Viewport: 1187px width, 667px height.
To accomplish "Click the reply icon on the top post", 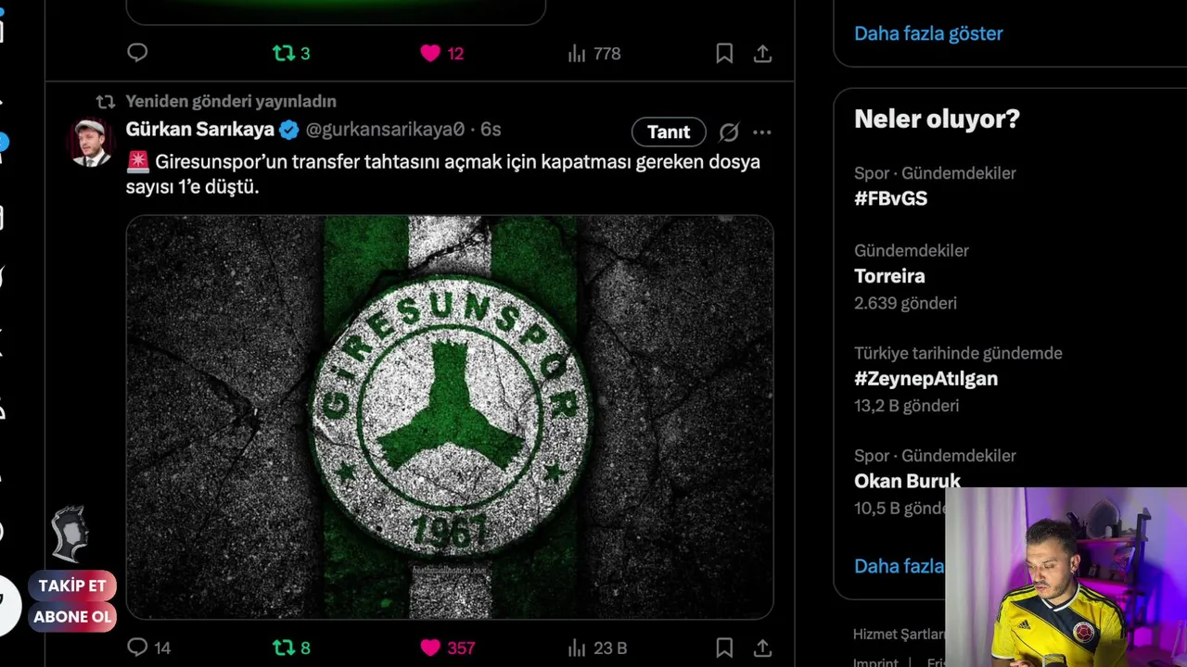I will 137,54.
